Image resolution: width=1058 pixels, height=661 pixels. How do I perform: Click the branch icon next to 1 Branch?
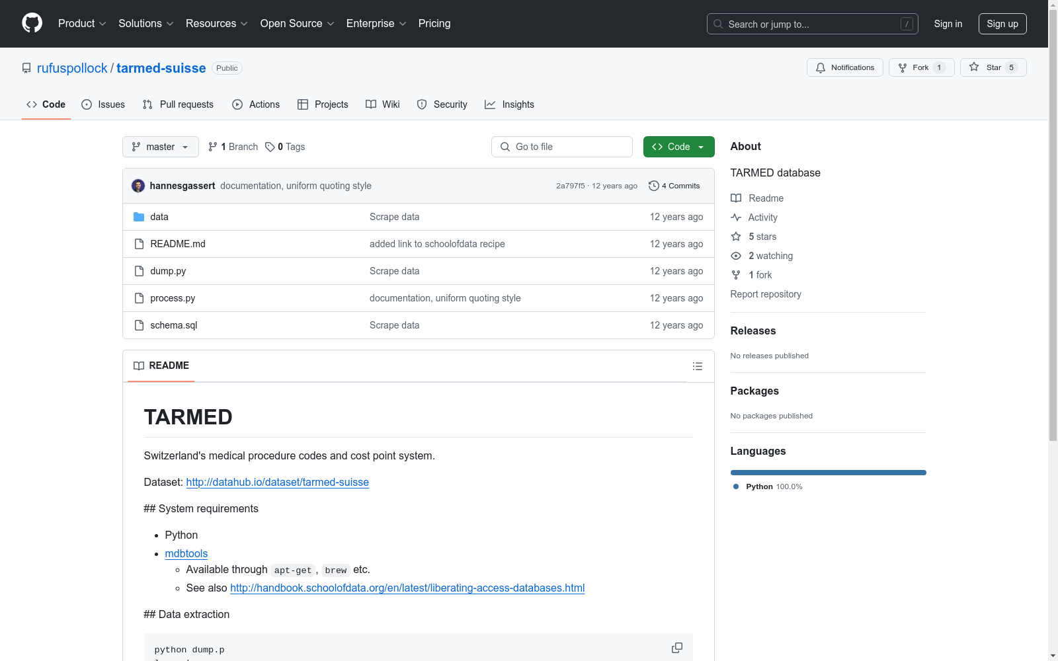click(213, 147)
